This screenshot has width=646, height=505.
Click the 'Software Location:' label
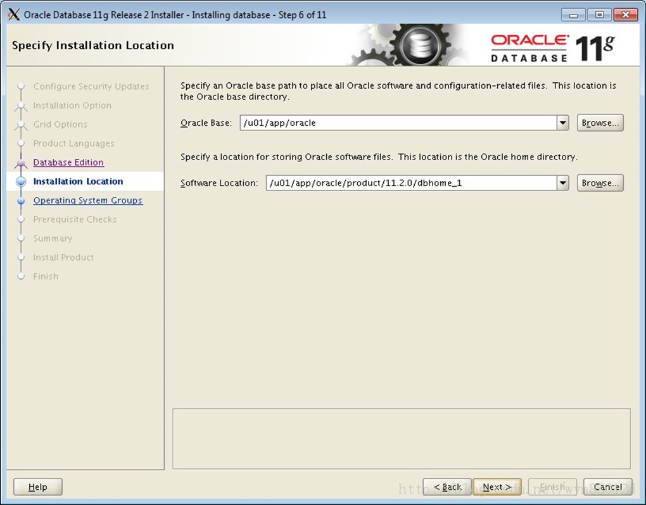coord(219,183)
